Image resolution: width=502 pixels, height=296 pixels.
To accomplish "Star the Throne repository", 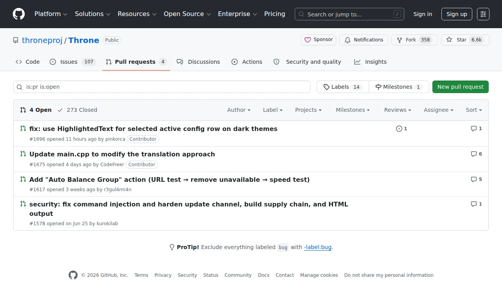I will point(465,40).
